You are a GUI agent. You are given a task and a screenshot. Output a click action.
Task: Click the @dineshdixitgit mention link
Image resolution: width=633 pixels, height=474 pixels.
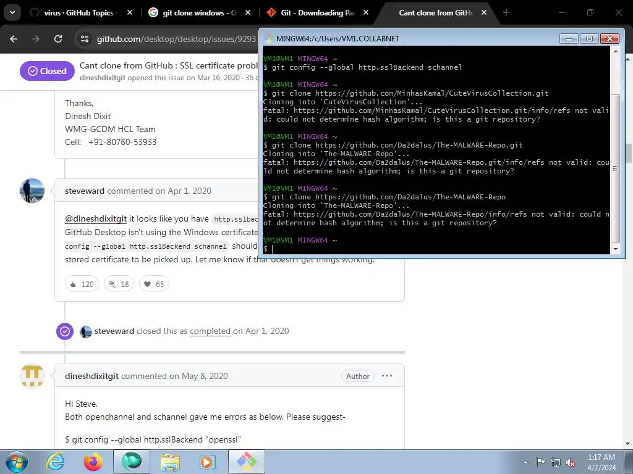96,219
